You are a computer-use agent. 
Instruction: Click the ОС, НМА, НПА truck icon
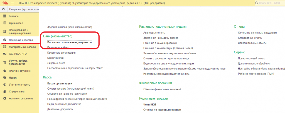[5, 54]
